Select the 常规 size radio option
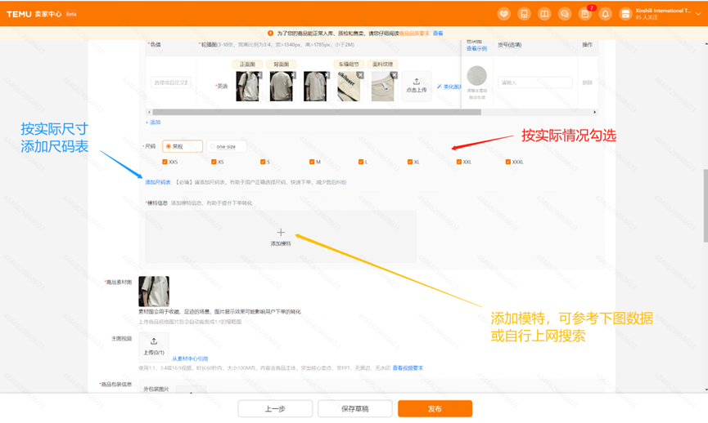 (x=183, y=146)
